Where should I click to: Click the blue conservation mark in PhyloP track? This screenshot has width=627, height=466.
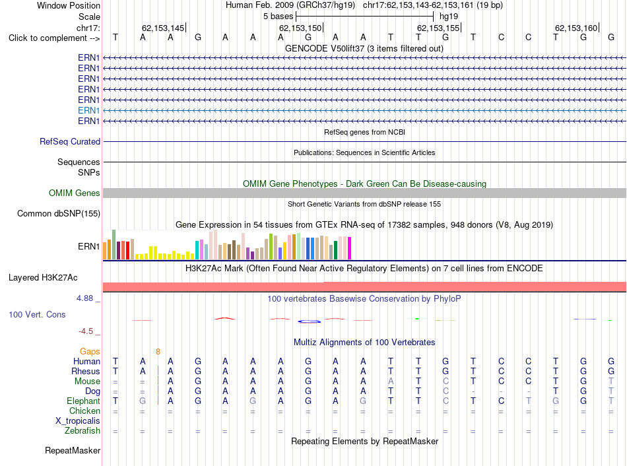point(309,321)
